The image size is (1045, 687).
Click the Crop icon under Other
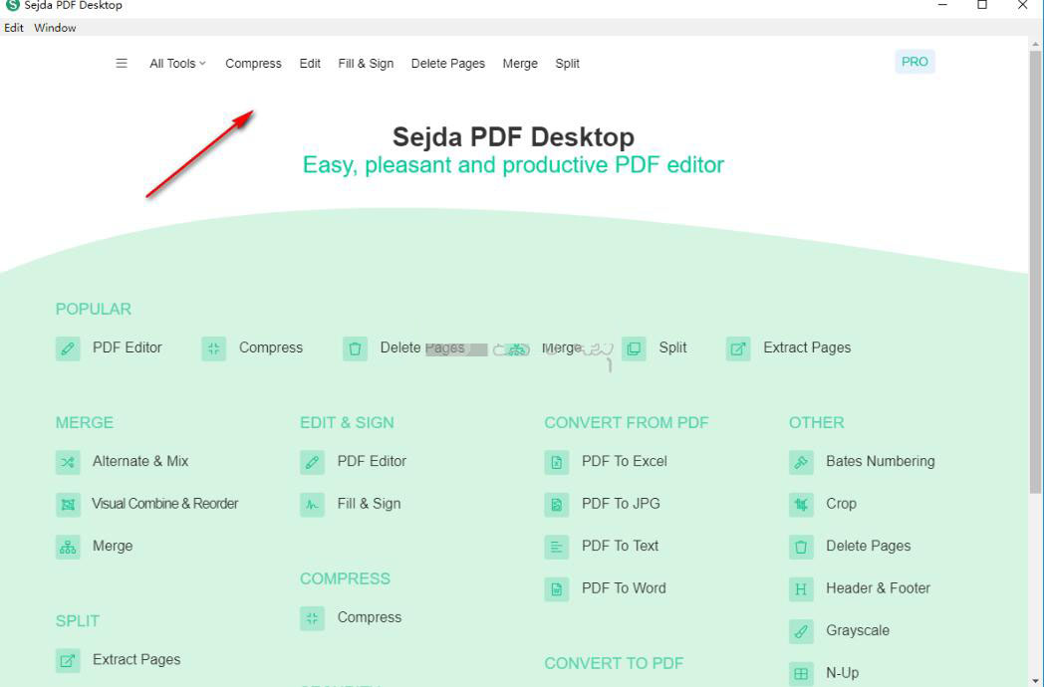(x=801, y=505)
